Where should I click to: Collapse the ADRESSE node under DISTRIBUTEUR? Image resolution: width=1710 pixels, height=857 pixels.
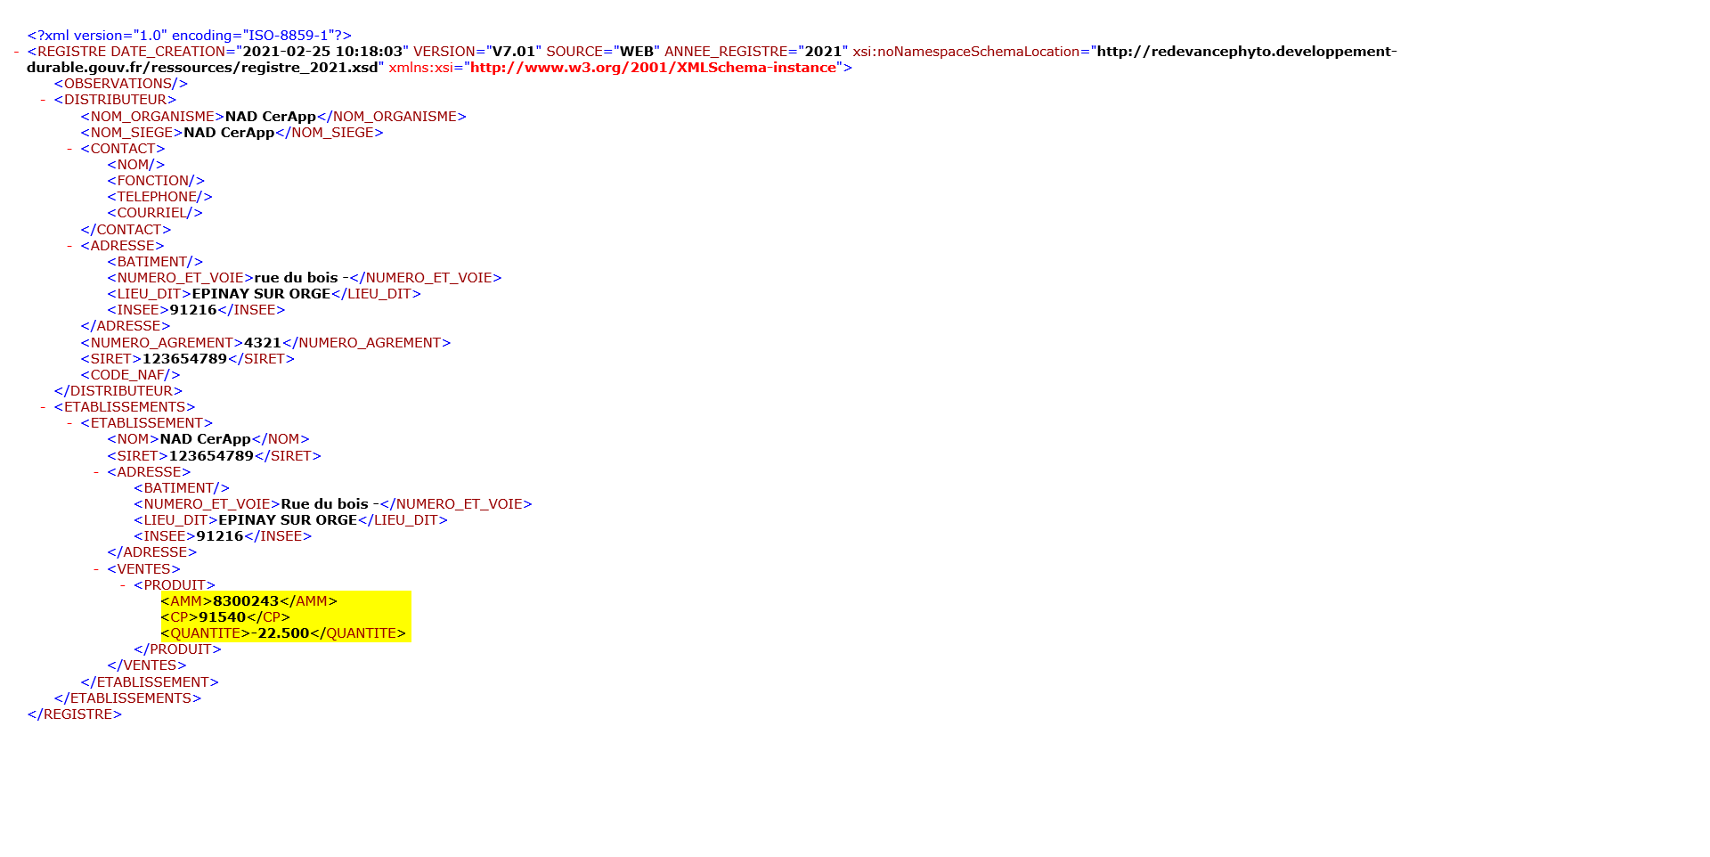coord(70,246)
